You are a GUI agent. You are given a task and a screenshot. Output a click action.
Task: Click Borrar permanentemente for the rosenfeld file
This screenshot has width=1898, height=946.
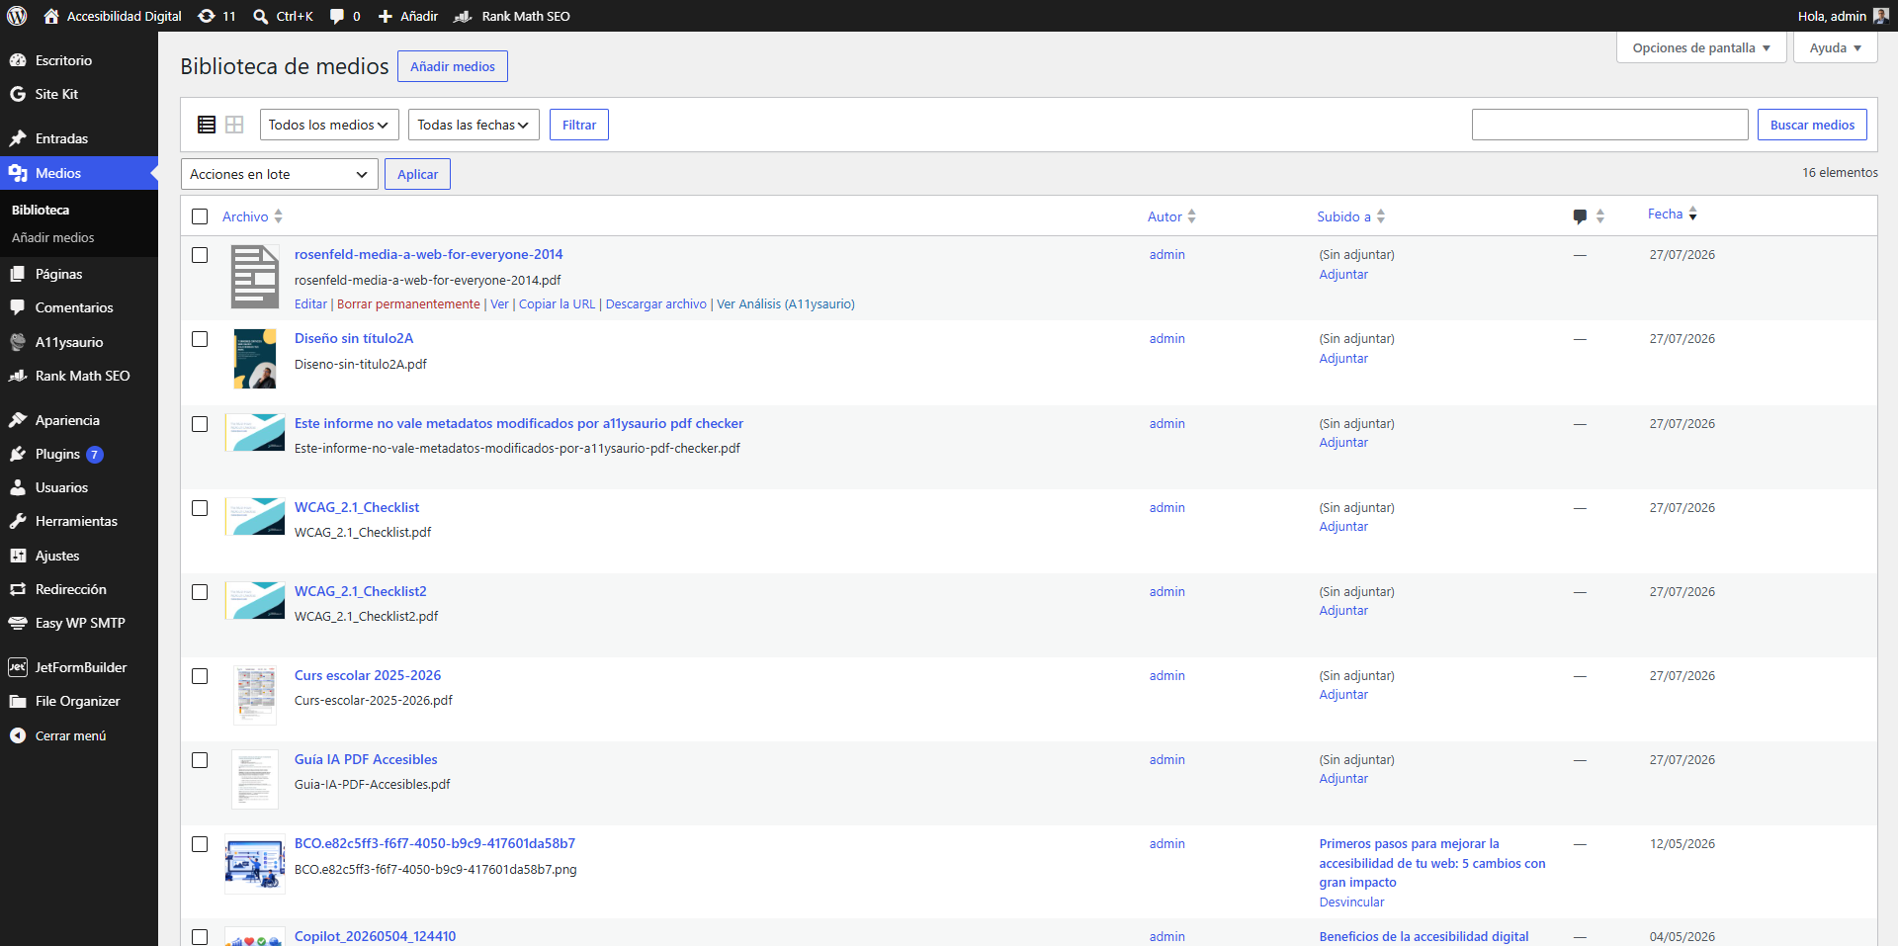(408, 303)
